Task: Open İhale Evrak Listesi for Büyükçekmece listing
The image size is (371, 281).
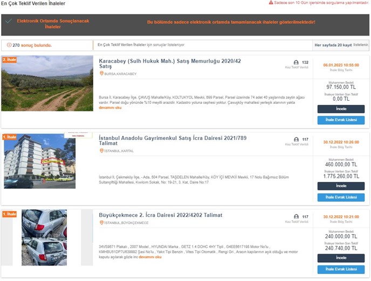Action: point(340,269)
